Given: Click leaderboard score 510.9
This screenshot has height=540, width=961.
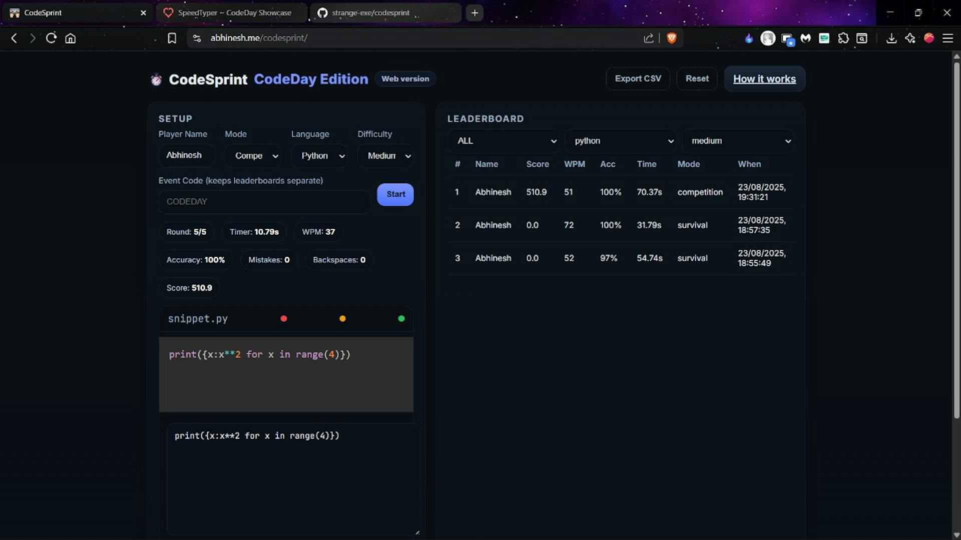Looking at the screenshot, I should coord(537,192).
